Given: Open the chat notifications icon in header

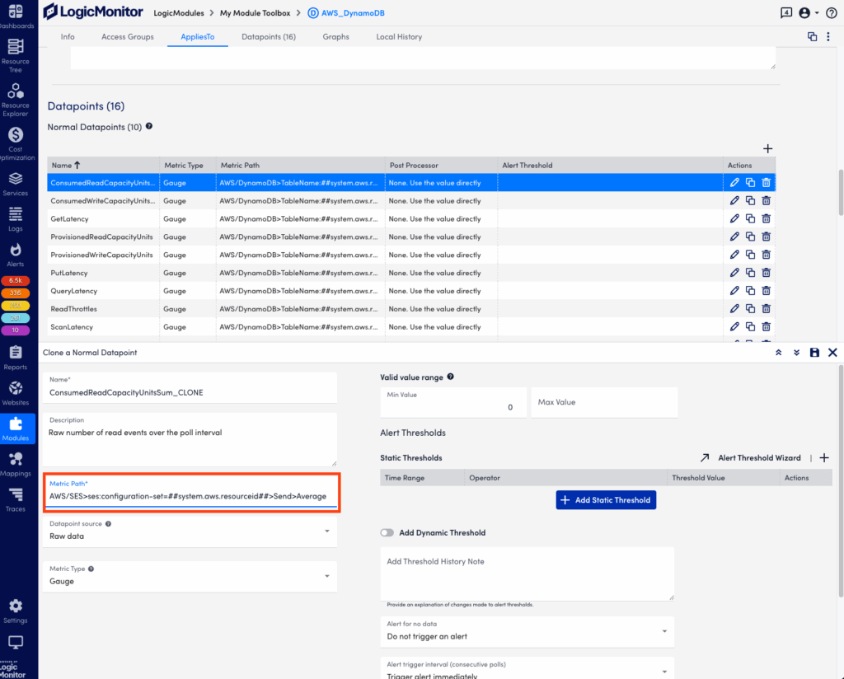Looking at the screenshot, I should (786, 13).
